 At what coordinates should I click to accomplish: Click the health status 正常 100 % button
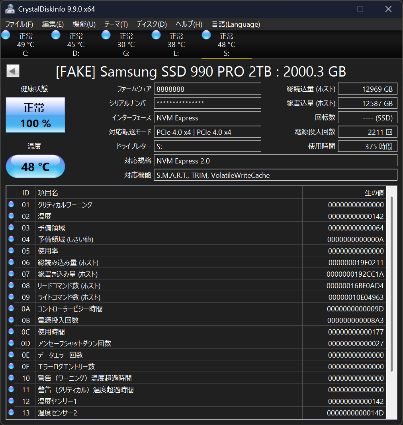click(35, 115)
